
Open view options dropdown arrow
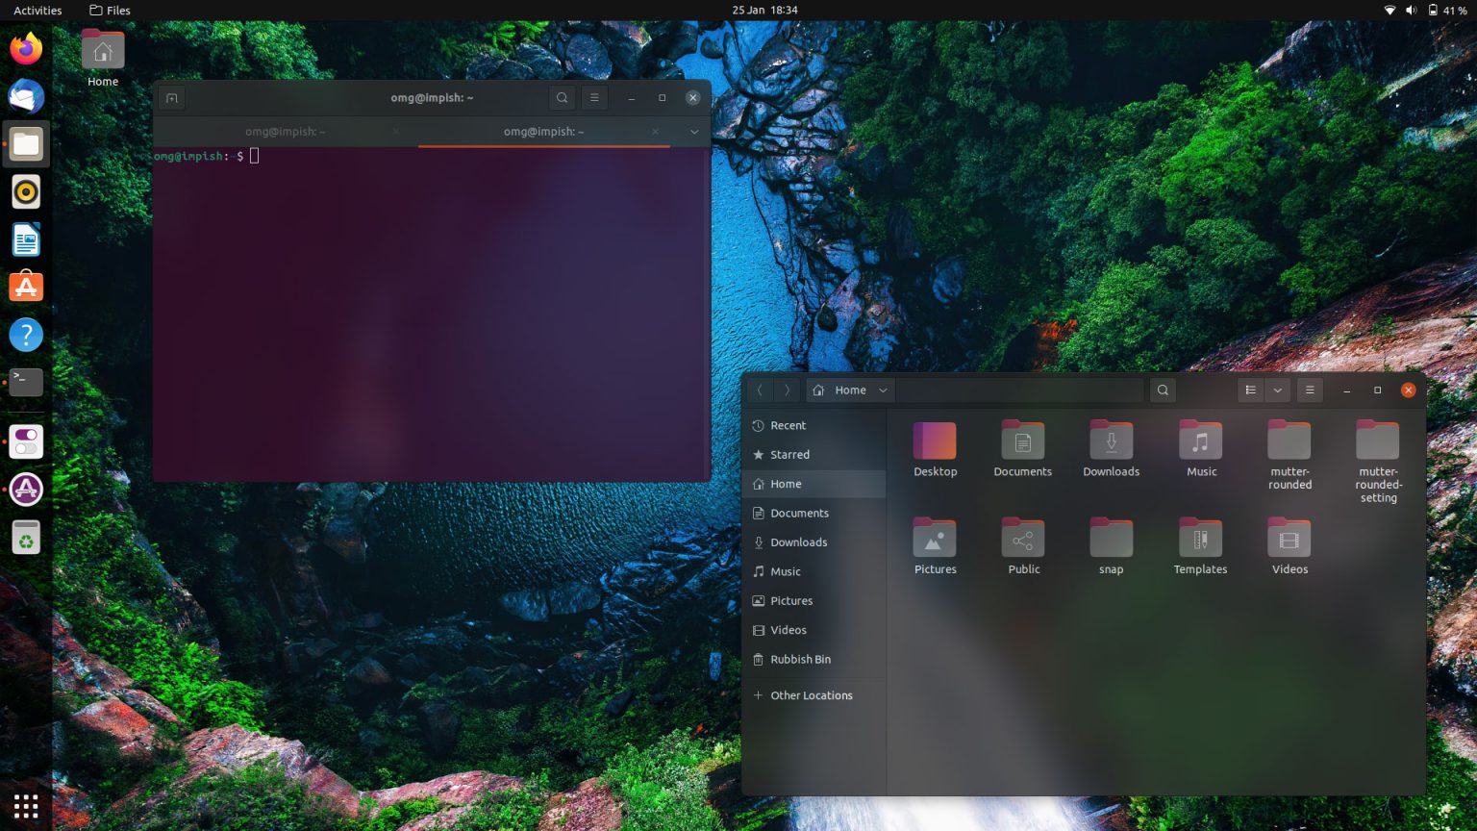[1278, 390]
